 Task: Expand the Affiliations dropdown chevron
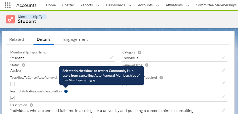(x=188, y=5)
